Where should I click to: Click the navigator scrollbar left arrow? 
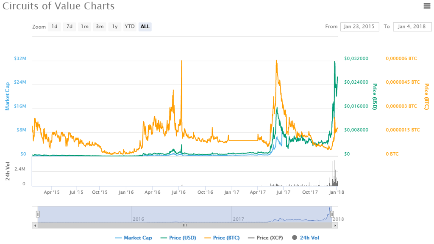tap(35, 225)
